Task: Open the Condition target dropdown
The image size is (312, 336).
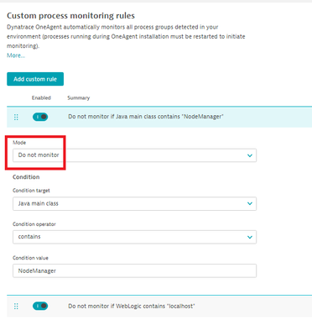Action: 134,203
